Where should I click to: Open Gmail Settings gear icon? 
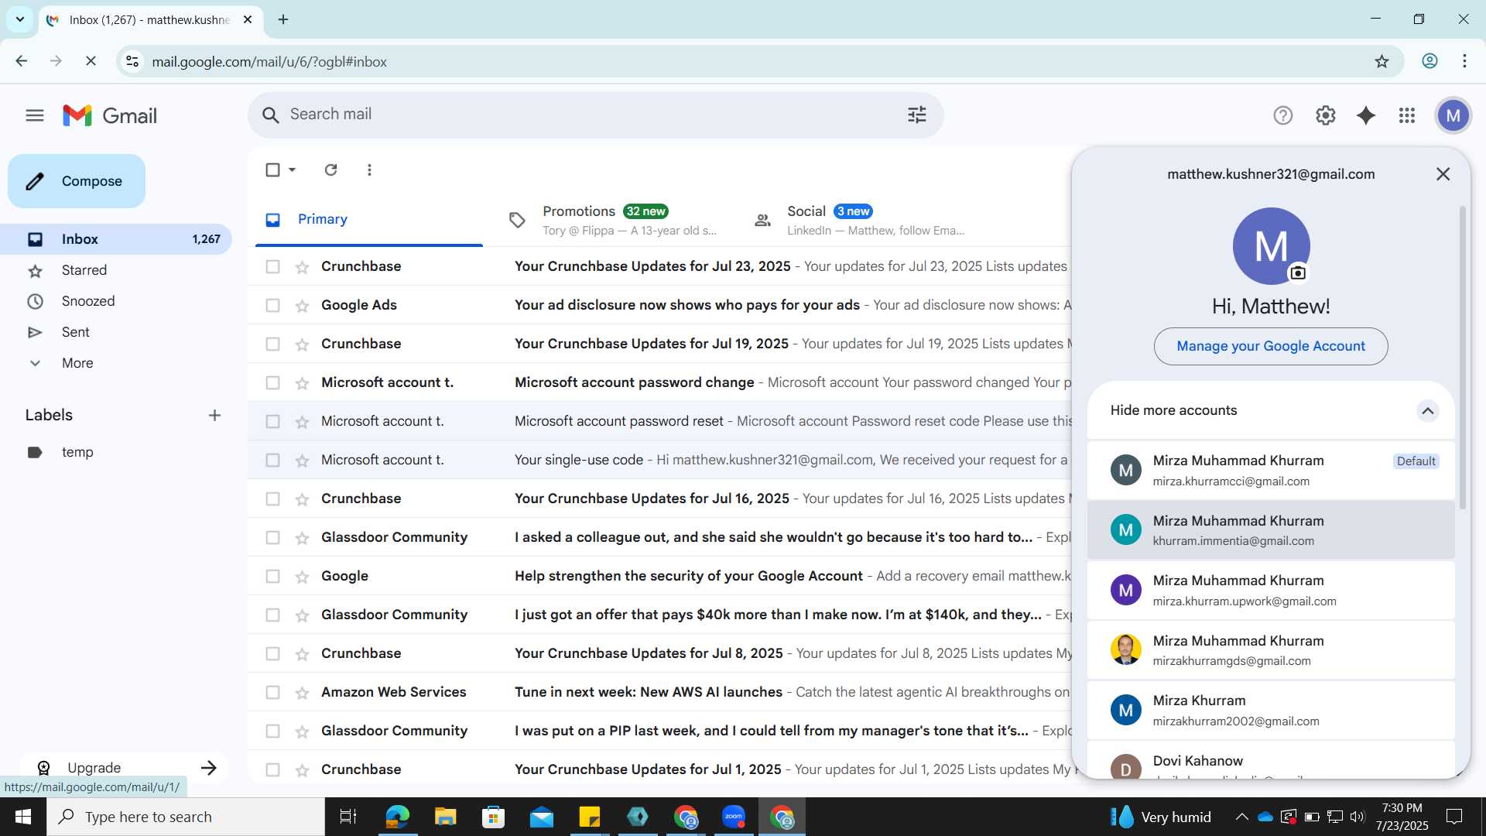click(1326, 115)
